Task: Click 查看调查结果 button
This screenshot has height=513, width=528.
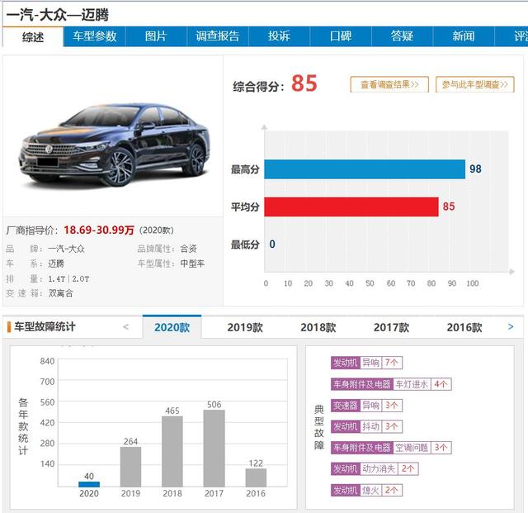Action: click(x=389, y=84)
